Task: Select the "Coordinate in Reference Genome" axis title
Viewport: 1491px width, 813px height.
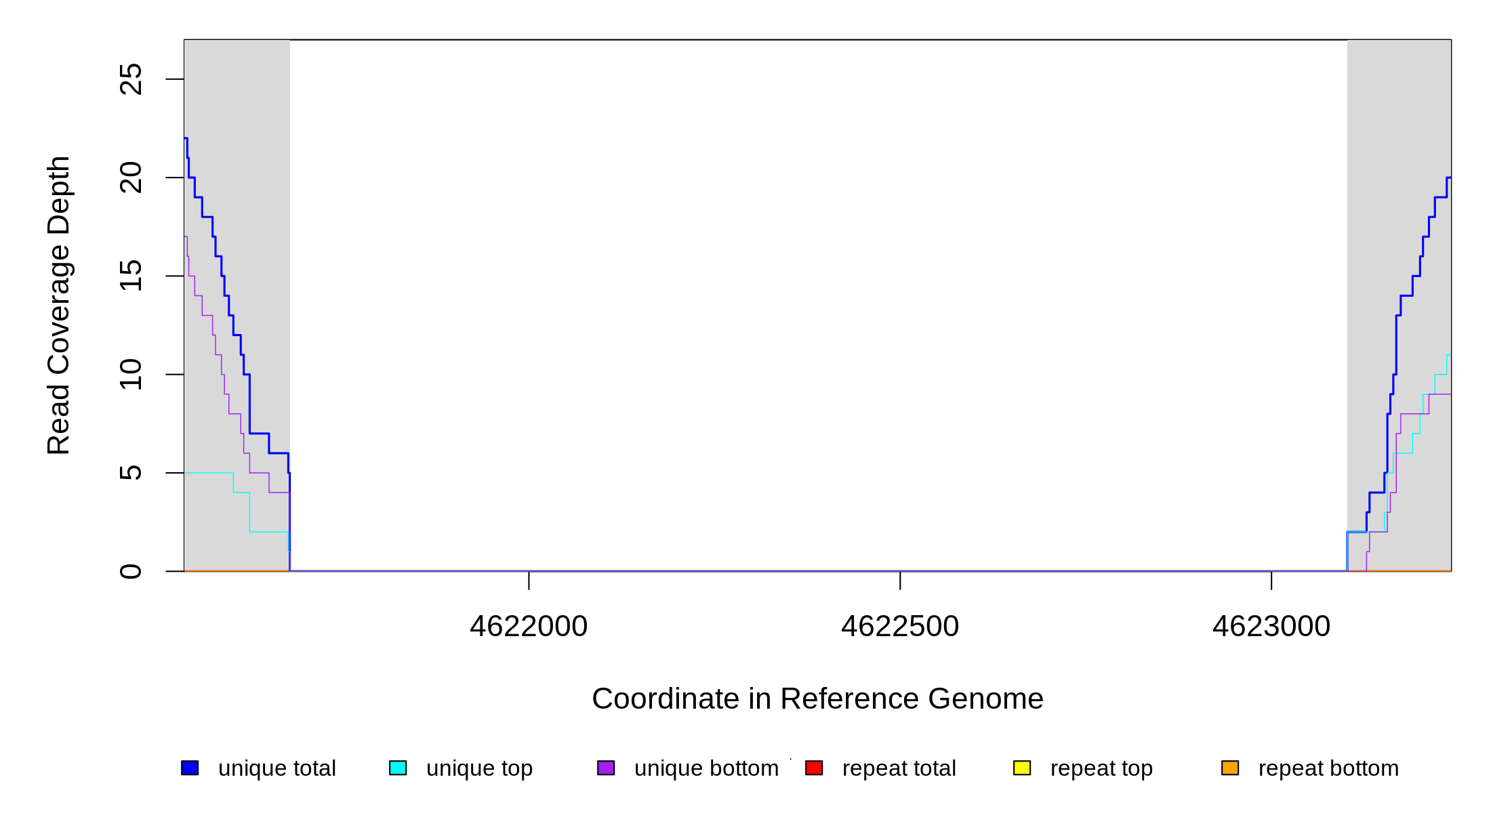Action: coord(817,699)
